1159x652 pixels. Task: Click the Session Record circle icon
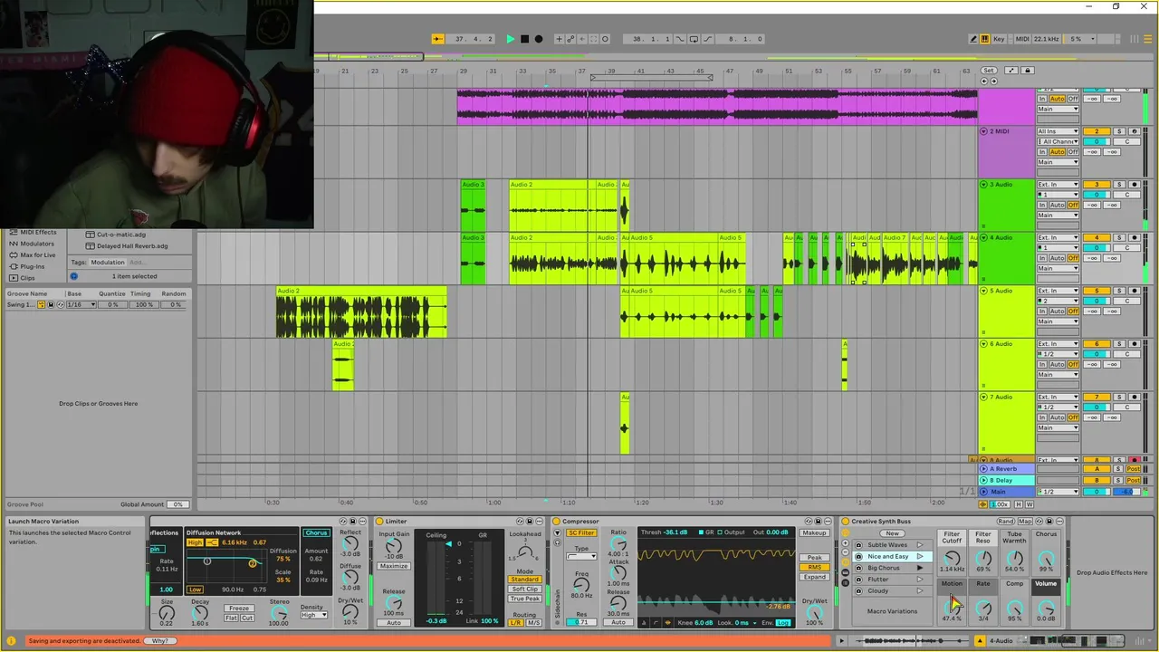[x=605, y=39]
